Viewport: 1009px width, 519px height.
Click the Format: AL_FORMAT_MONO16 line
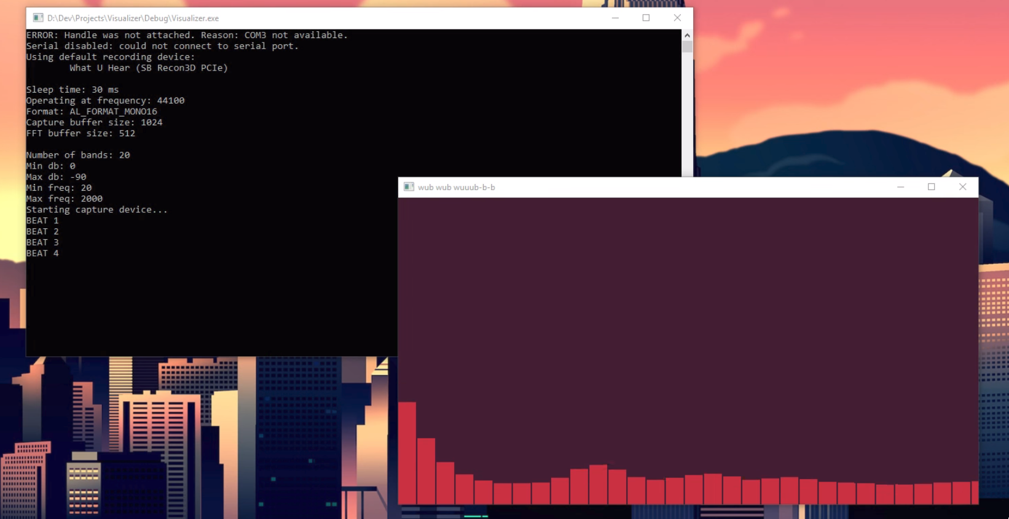tap(92, 112)
